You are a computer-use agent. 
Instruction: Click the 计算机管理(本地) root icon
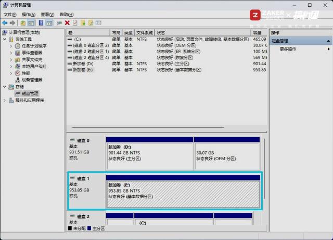(5, 32)
